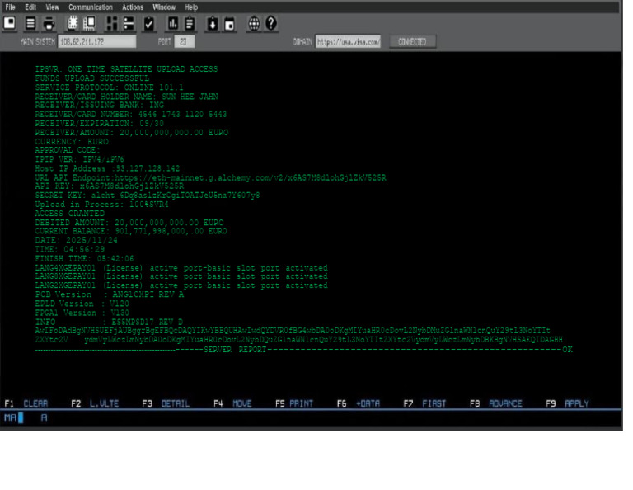Open the Window menu

tap(164, 7)
